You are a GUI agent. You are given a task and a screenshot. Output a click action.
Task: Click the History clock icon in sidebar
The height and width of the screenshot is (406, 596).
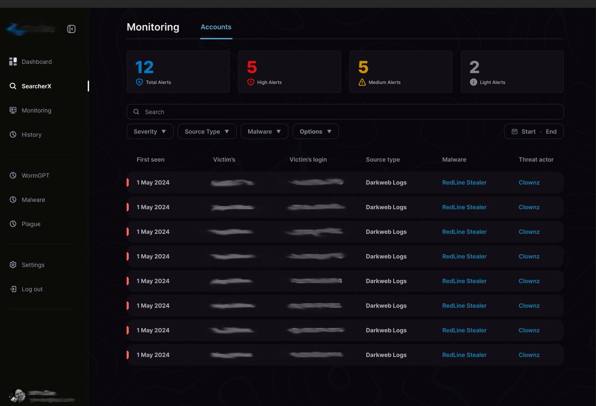coord(13,135)
